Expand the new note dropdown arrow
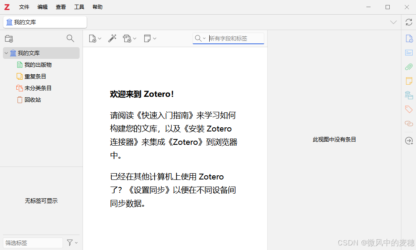416x250 pixels. coord(155,38)
